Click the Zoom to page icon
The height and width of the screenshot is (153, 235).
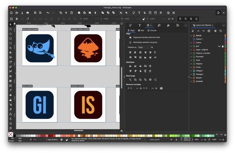click(x=90, y=13)
